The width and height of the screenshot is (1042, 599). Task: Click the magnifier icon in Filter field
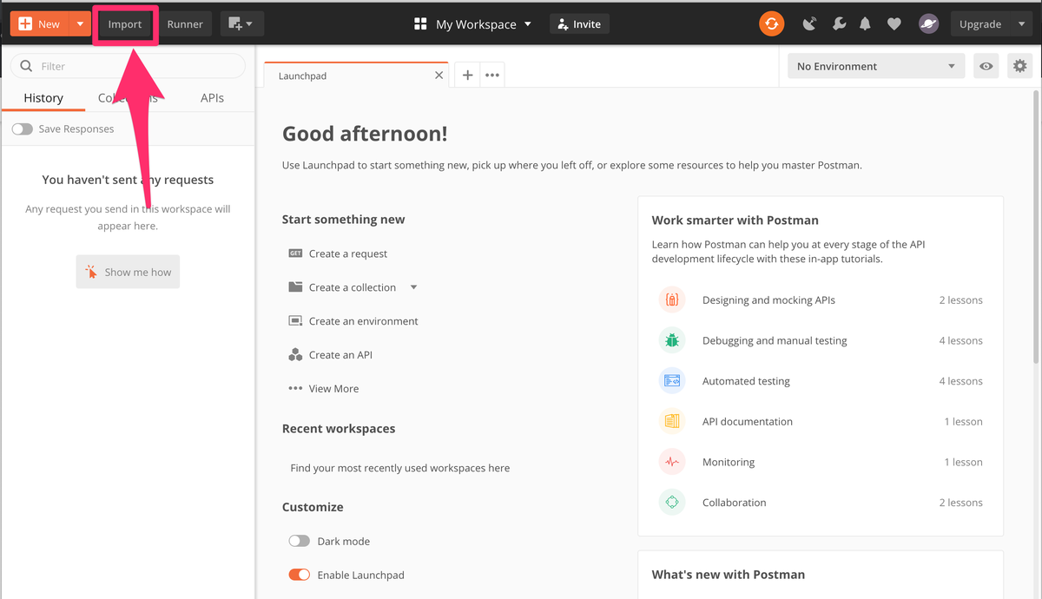(x=26, y=66)
